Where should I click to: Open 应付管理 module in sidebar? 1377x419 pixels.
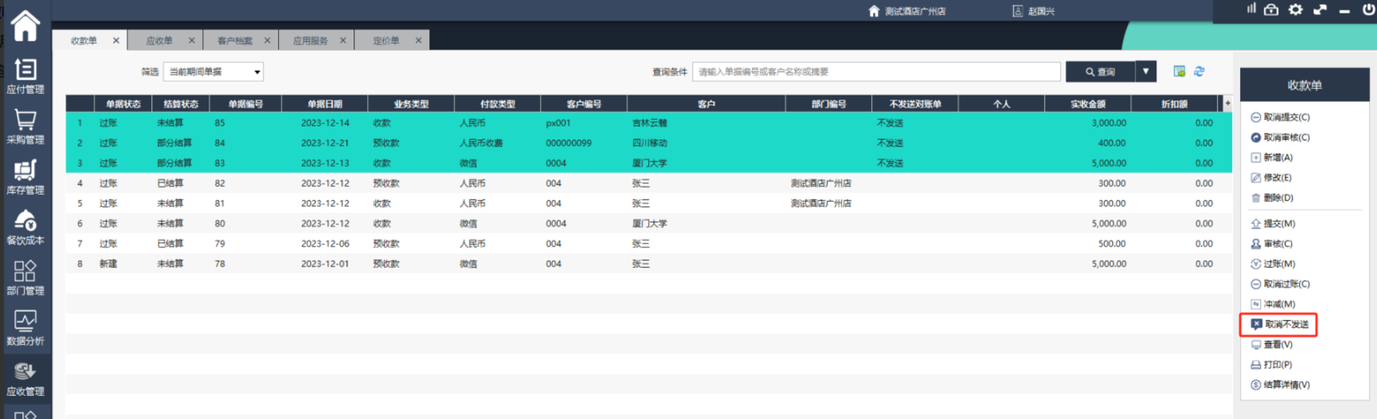(x=25, y=76)
